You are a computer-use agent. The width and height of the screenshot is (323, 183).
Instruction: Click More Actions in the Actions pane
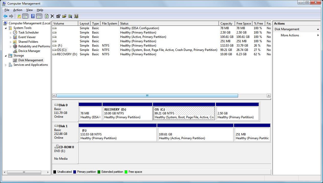tap(290, 35)
